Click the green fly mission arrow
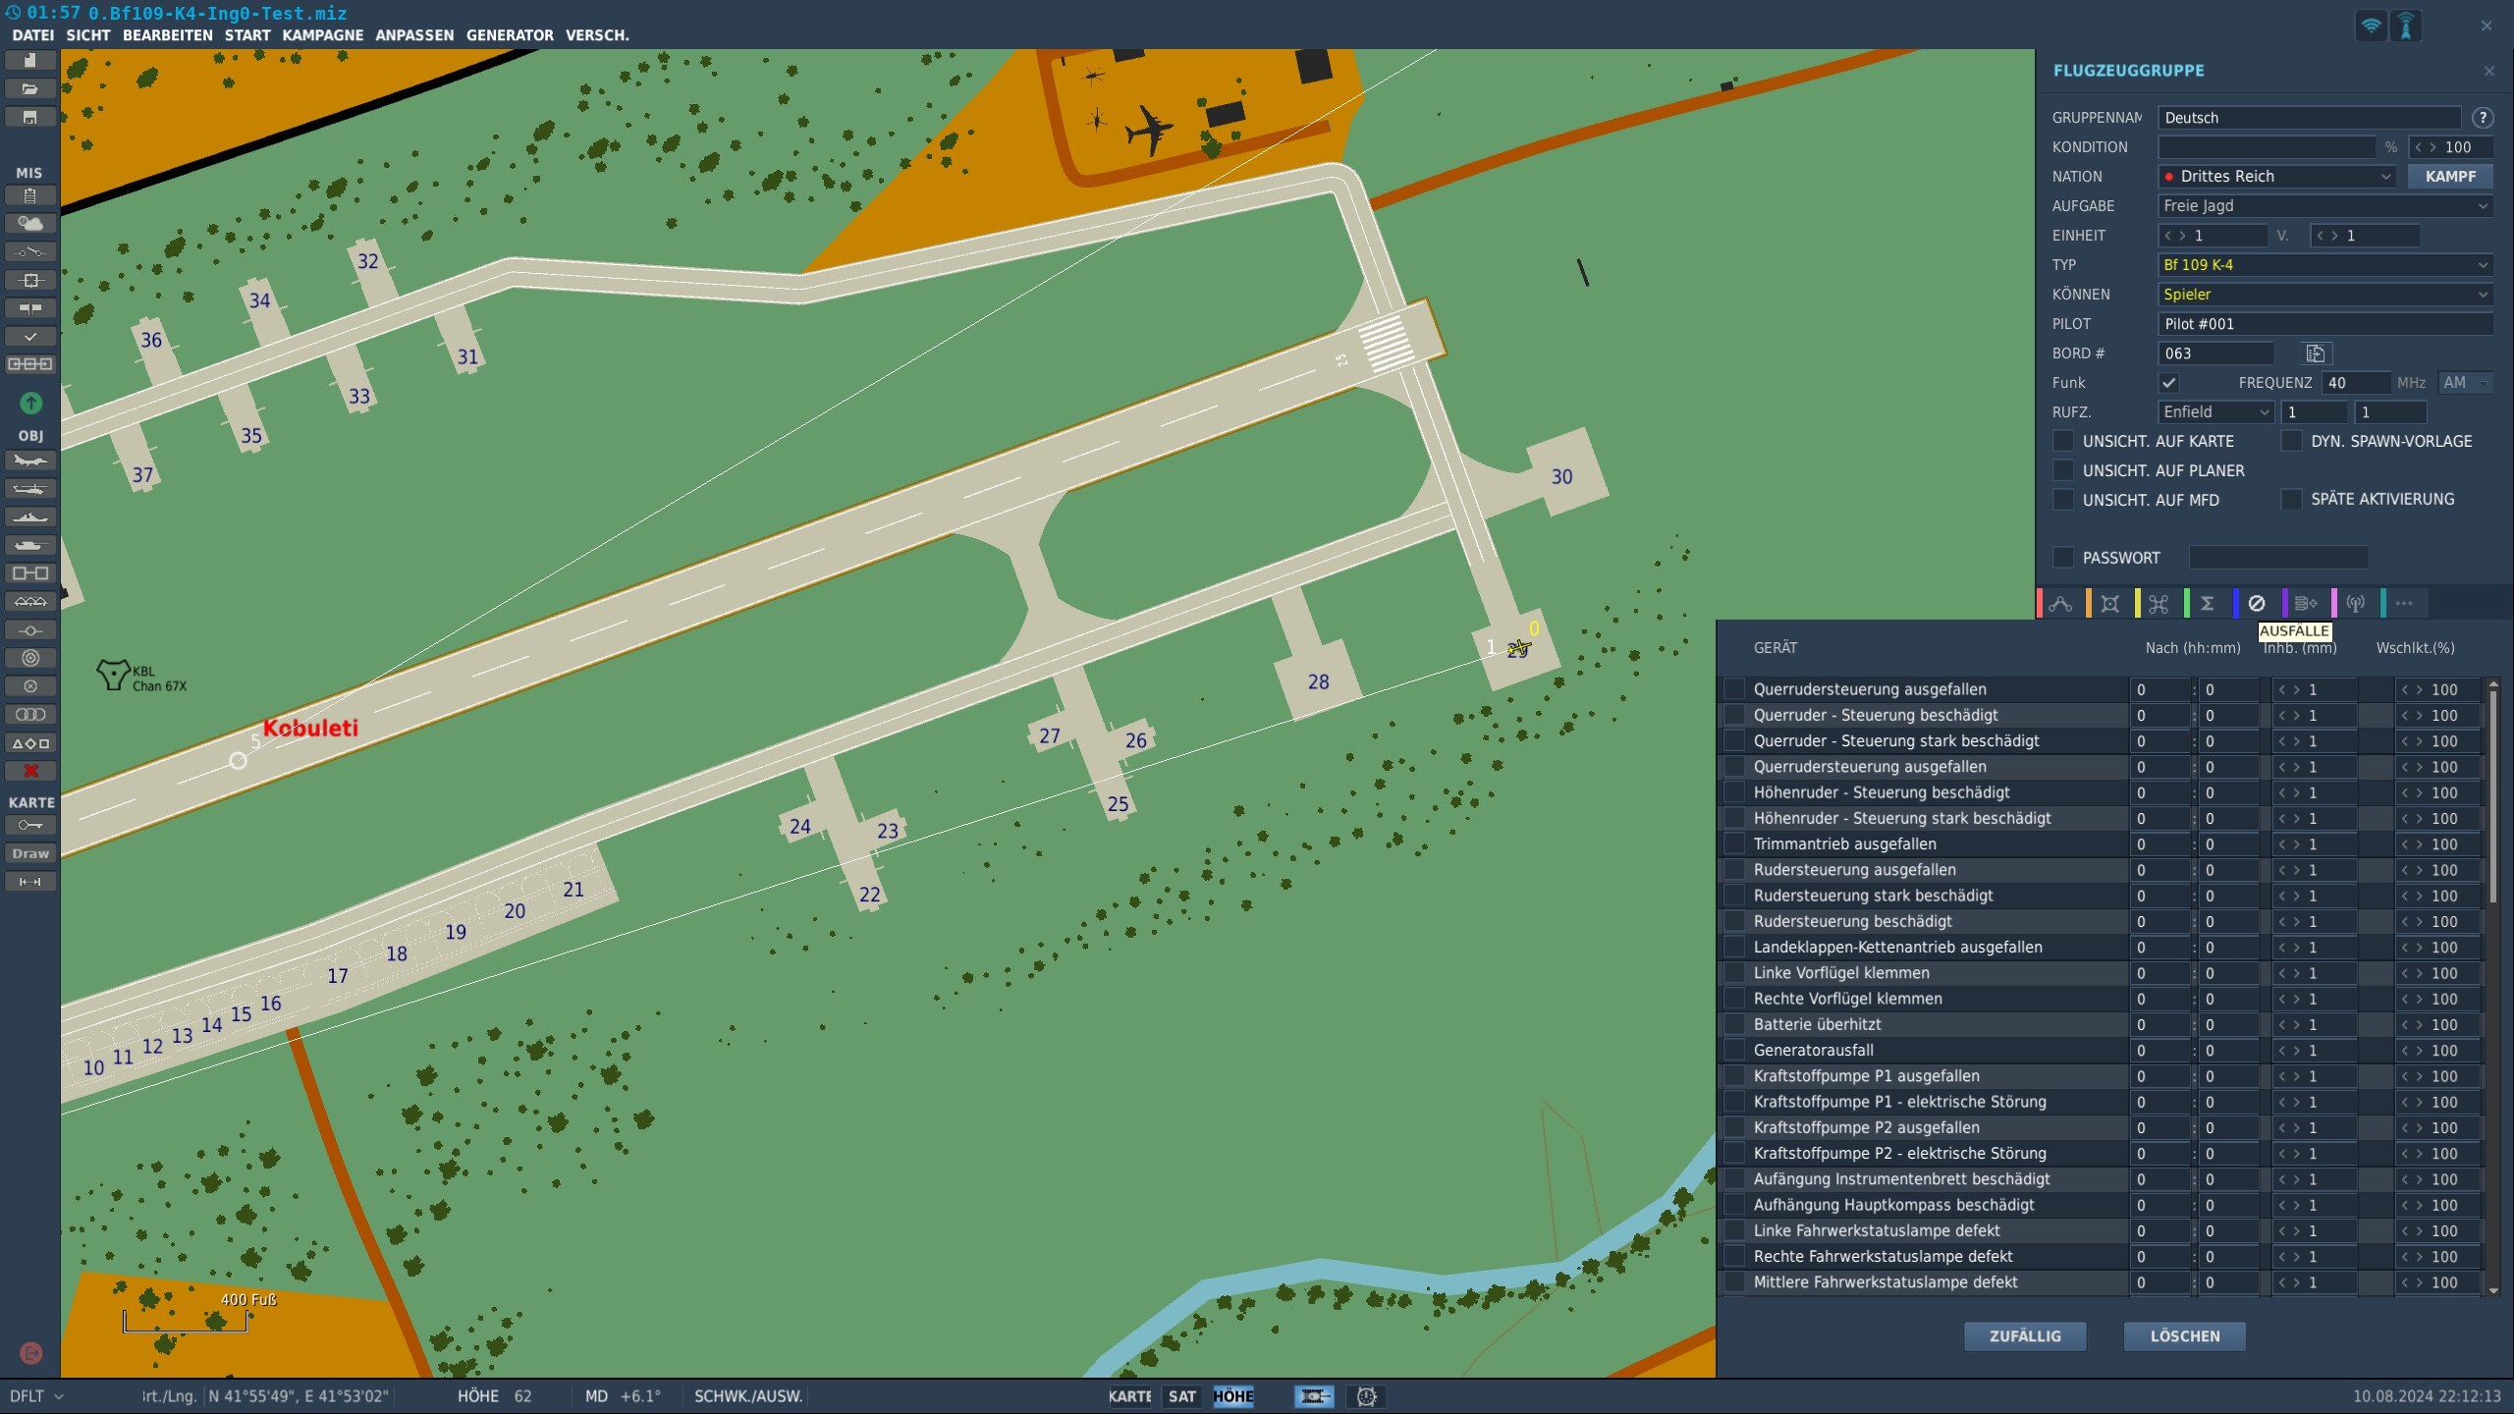The height and width of the screenshot is (1414, 2514). pos(30,403)
